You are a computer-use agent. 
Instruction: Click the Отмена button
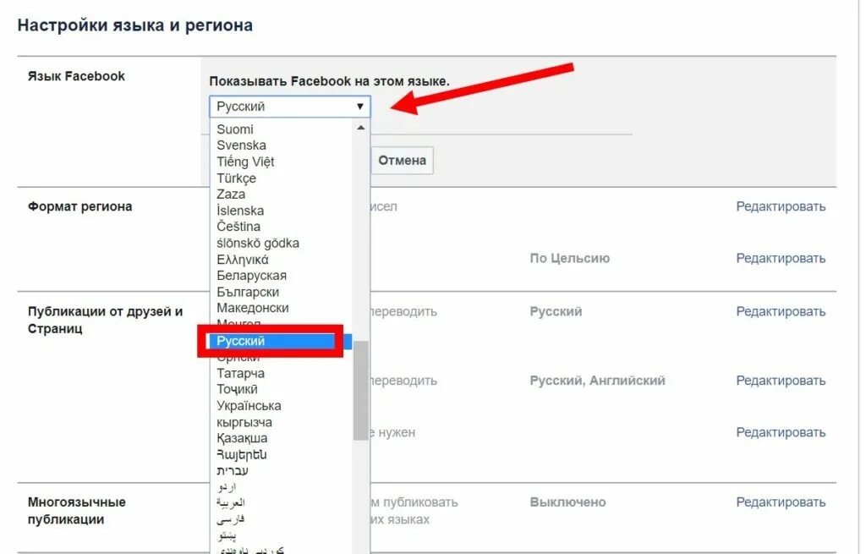click(402, 160)
